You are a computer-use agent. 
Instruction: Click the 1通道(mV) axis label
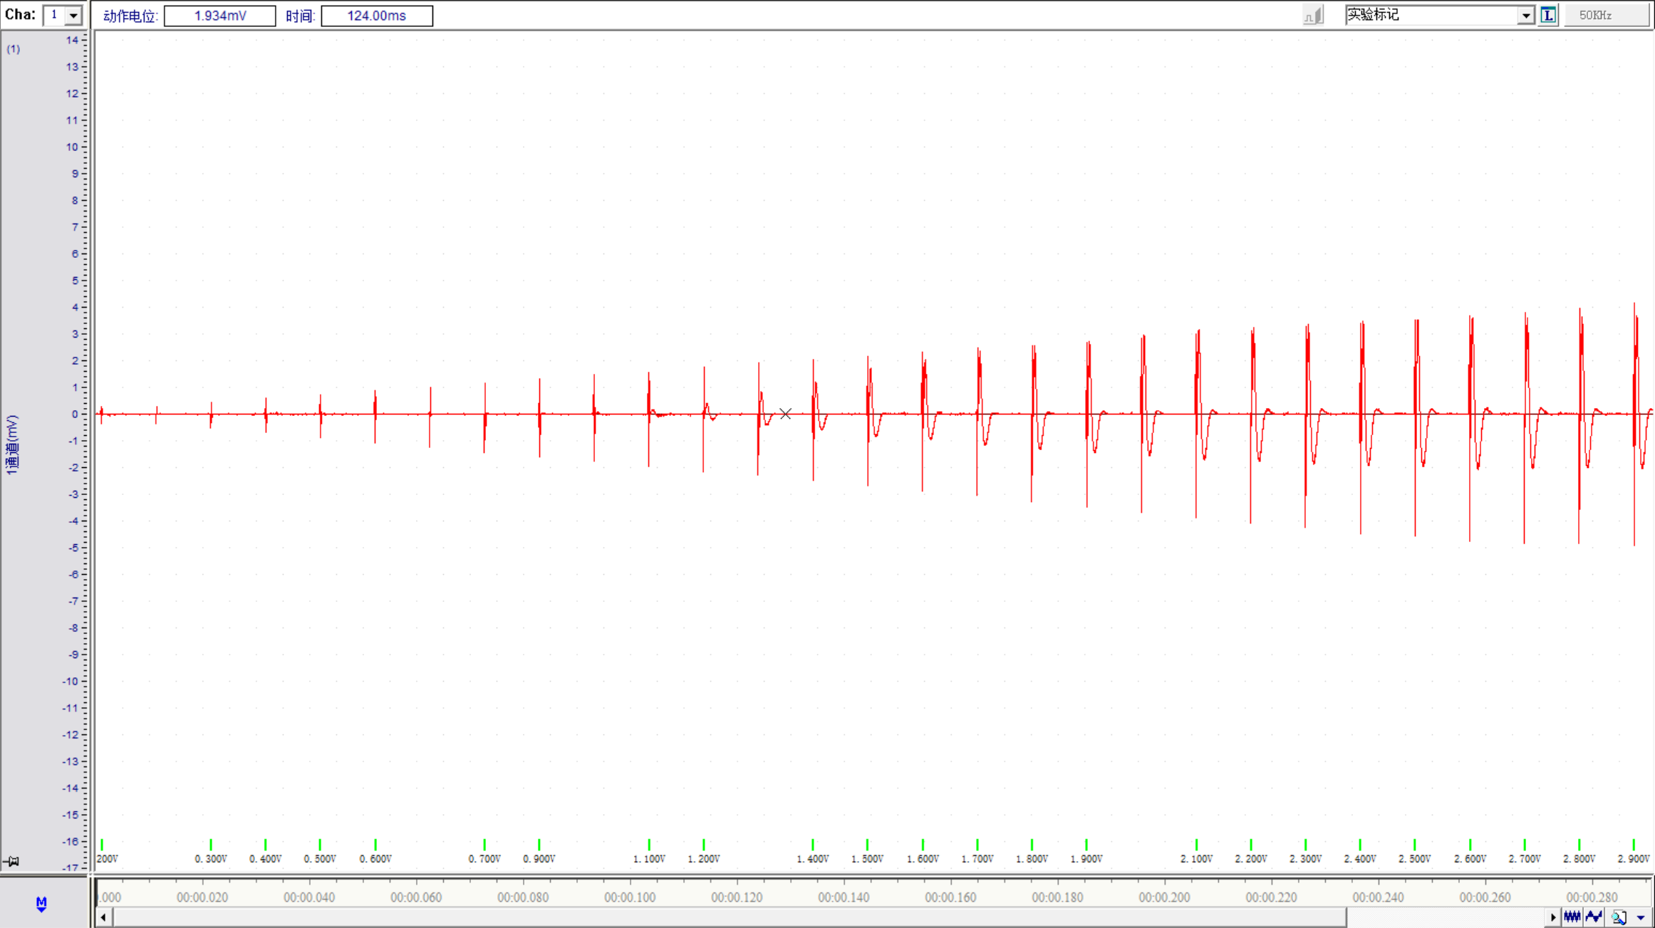pos(11,445)
